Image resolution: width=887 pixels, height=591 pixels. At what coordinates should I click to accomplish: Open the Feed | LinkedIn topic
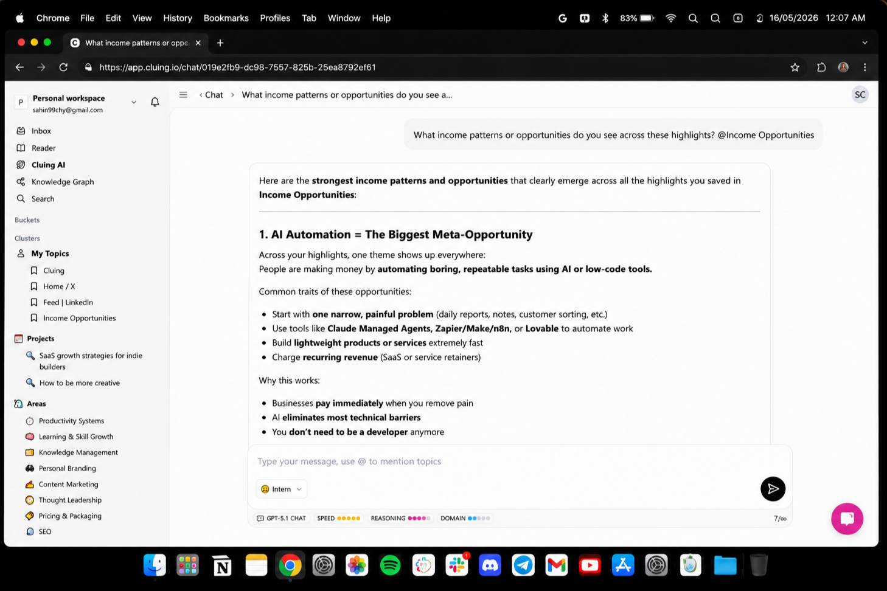tap(68, 302)
